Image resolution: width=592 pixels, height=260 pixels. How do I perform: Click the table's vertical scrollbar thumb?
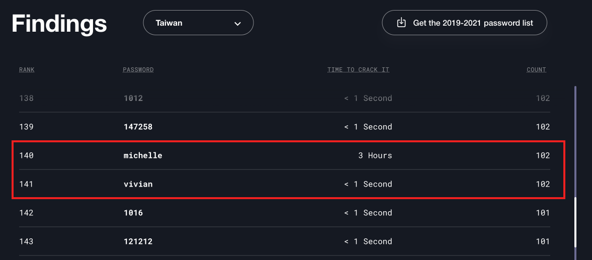click(x=575, y=222)
